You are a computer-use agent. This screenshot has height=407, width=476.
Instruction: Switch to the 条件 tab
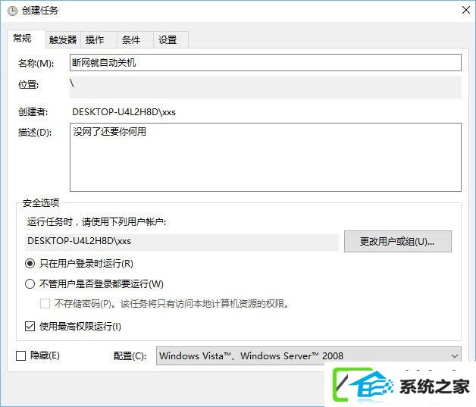(x=135, y=39)
